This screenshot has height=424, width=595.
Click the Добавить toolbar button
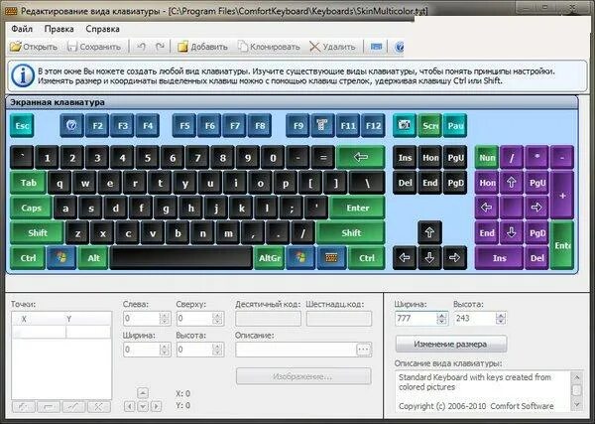pos(202,47)
